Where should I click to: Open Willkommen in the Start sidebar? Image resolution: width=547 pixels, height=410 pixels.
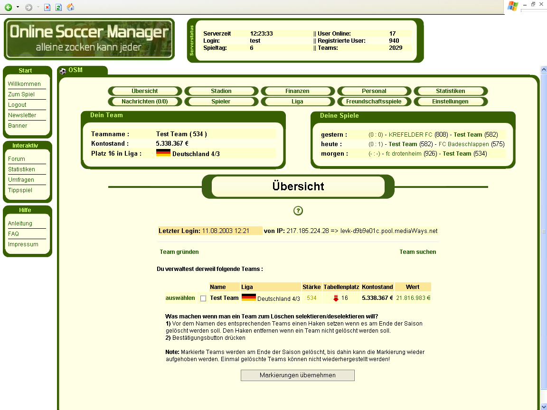[24, 84]
